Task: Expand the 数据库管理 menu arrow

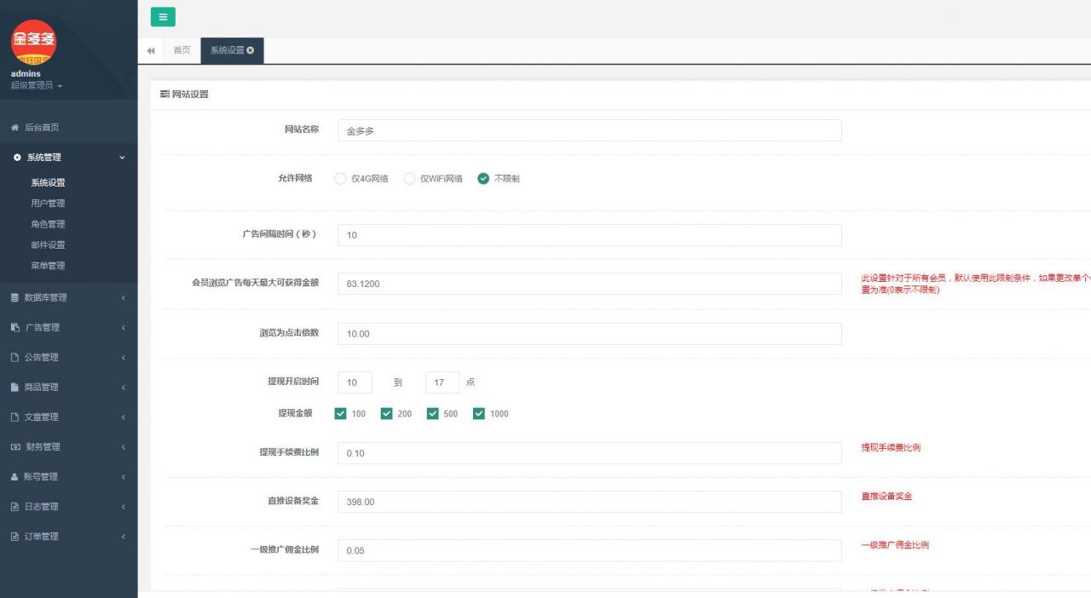Action: pos(124,298)
